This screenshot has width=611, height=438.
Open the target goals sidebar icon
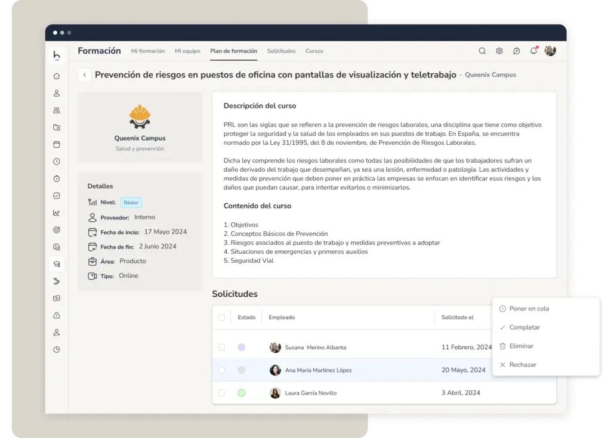pyautogui.click(x=57, y=230)
